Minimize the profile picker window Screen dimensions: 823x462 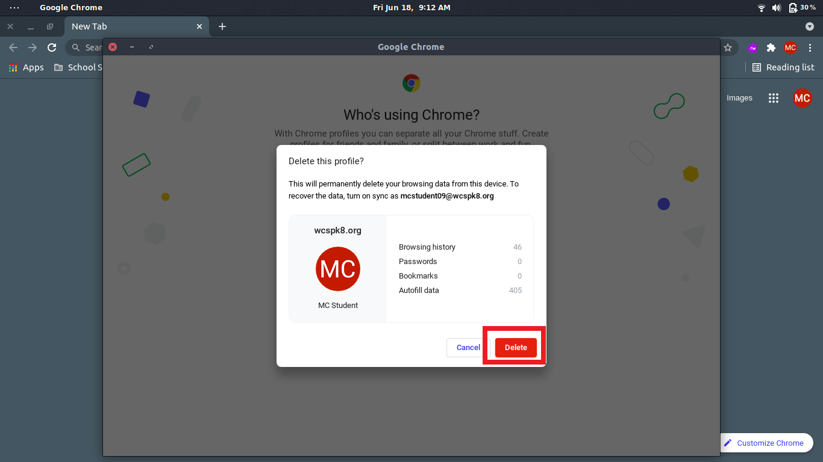click(132, 47)
